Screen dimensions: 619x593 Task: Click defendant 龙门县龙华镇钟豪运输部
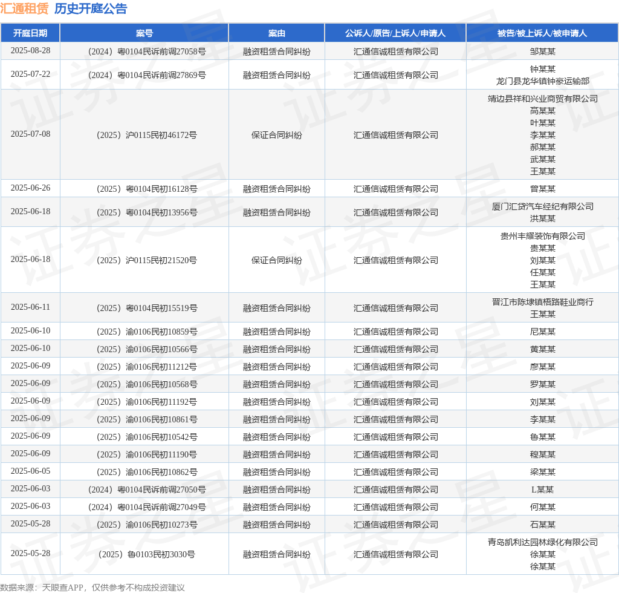(x=543, y=81)
